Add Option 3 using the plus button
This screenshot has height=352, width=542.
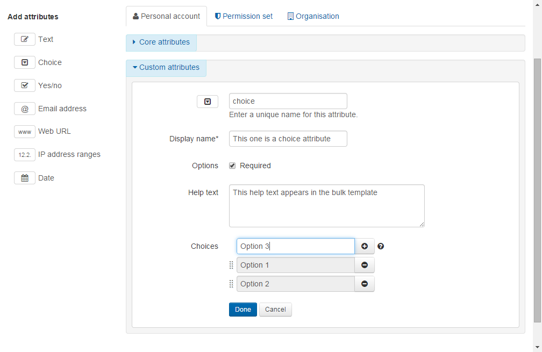coord(365,246)
